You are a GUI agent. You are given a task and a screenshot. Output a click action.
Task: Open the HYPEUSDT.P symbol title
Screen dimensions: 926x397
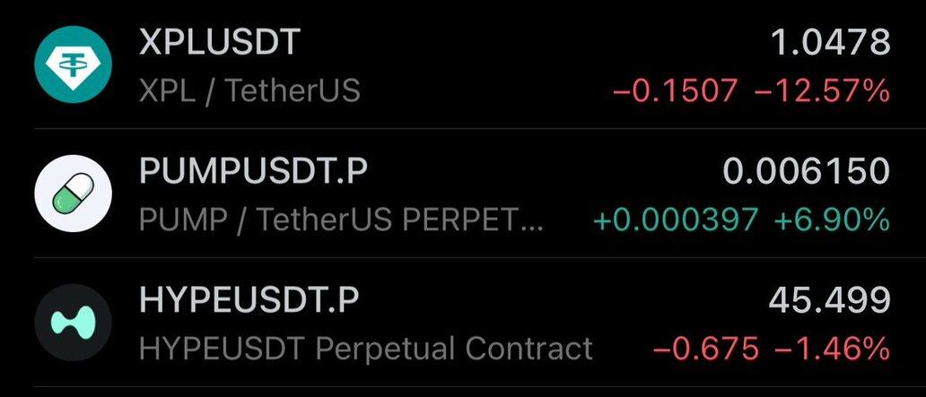pyautogui.click(x=249, y=300)
